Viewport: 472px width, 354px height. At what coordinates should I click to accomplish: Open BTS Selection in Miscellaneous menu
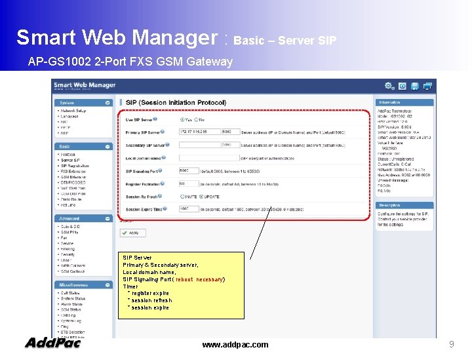[x=73, y=332]
